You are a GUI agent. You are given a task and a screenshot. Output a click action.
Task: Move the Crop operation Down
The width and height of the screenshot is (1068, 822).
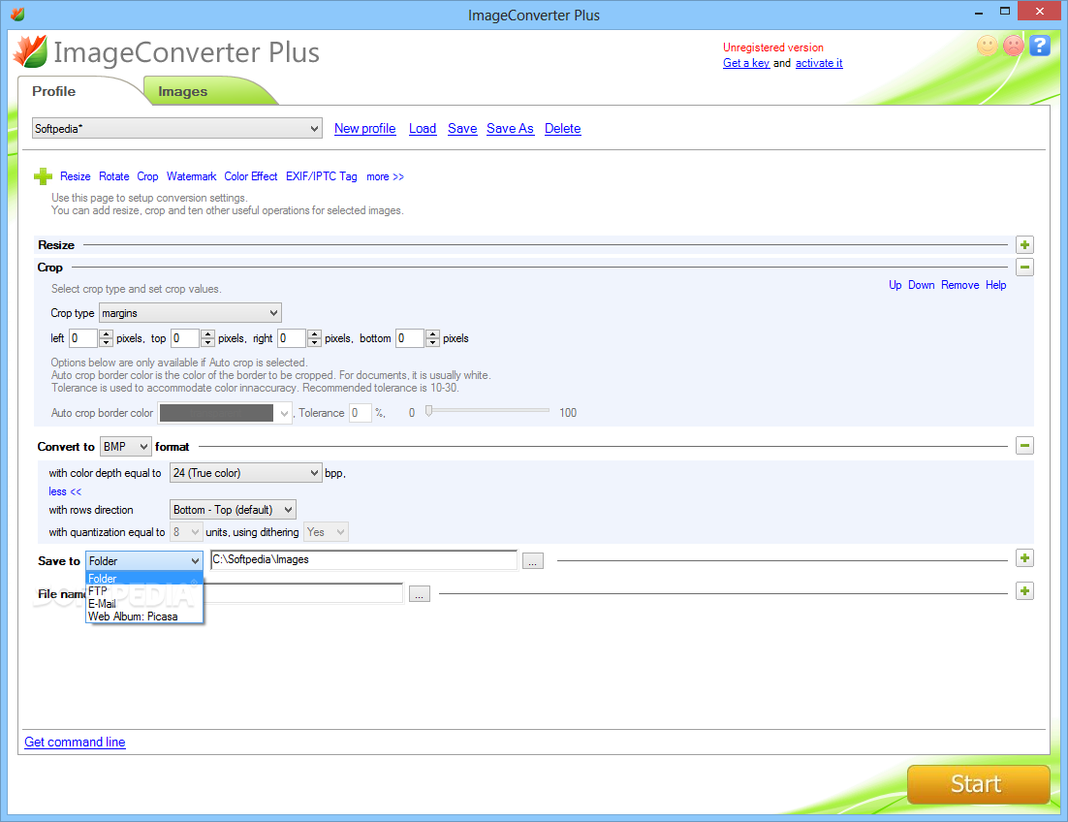pos(921,285)
